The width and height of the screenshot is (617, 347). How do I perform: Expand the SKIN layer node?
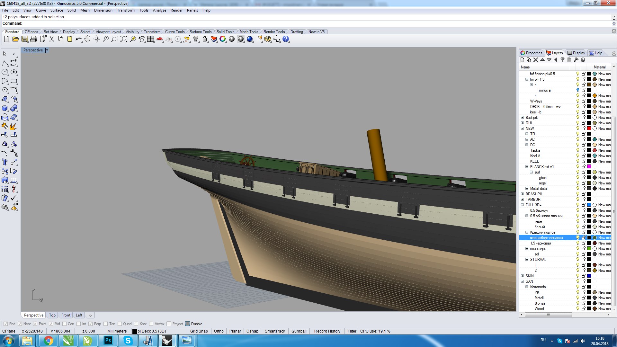(522, 276)
